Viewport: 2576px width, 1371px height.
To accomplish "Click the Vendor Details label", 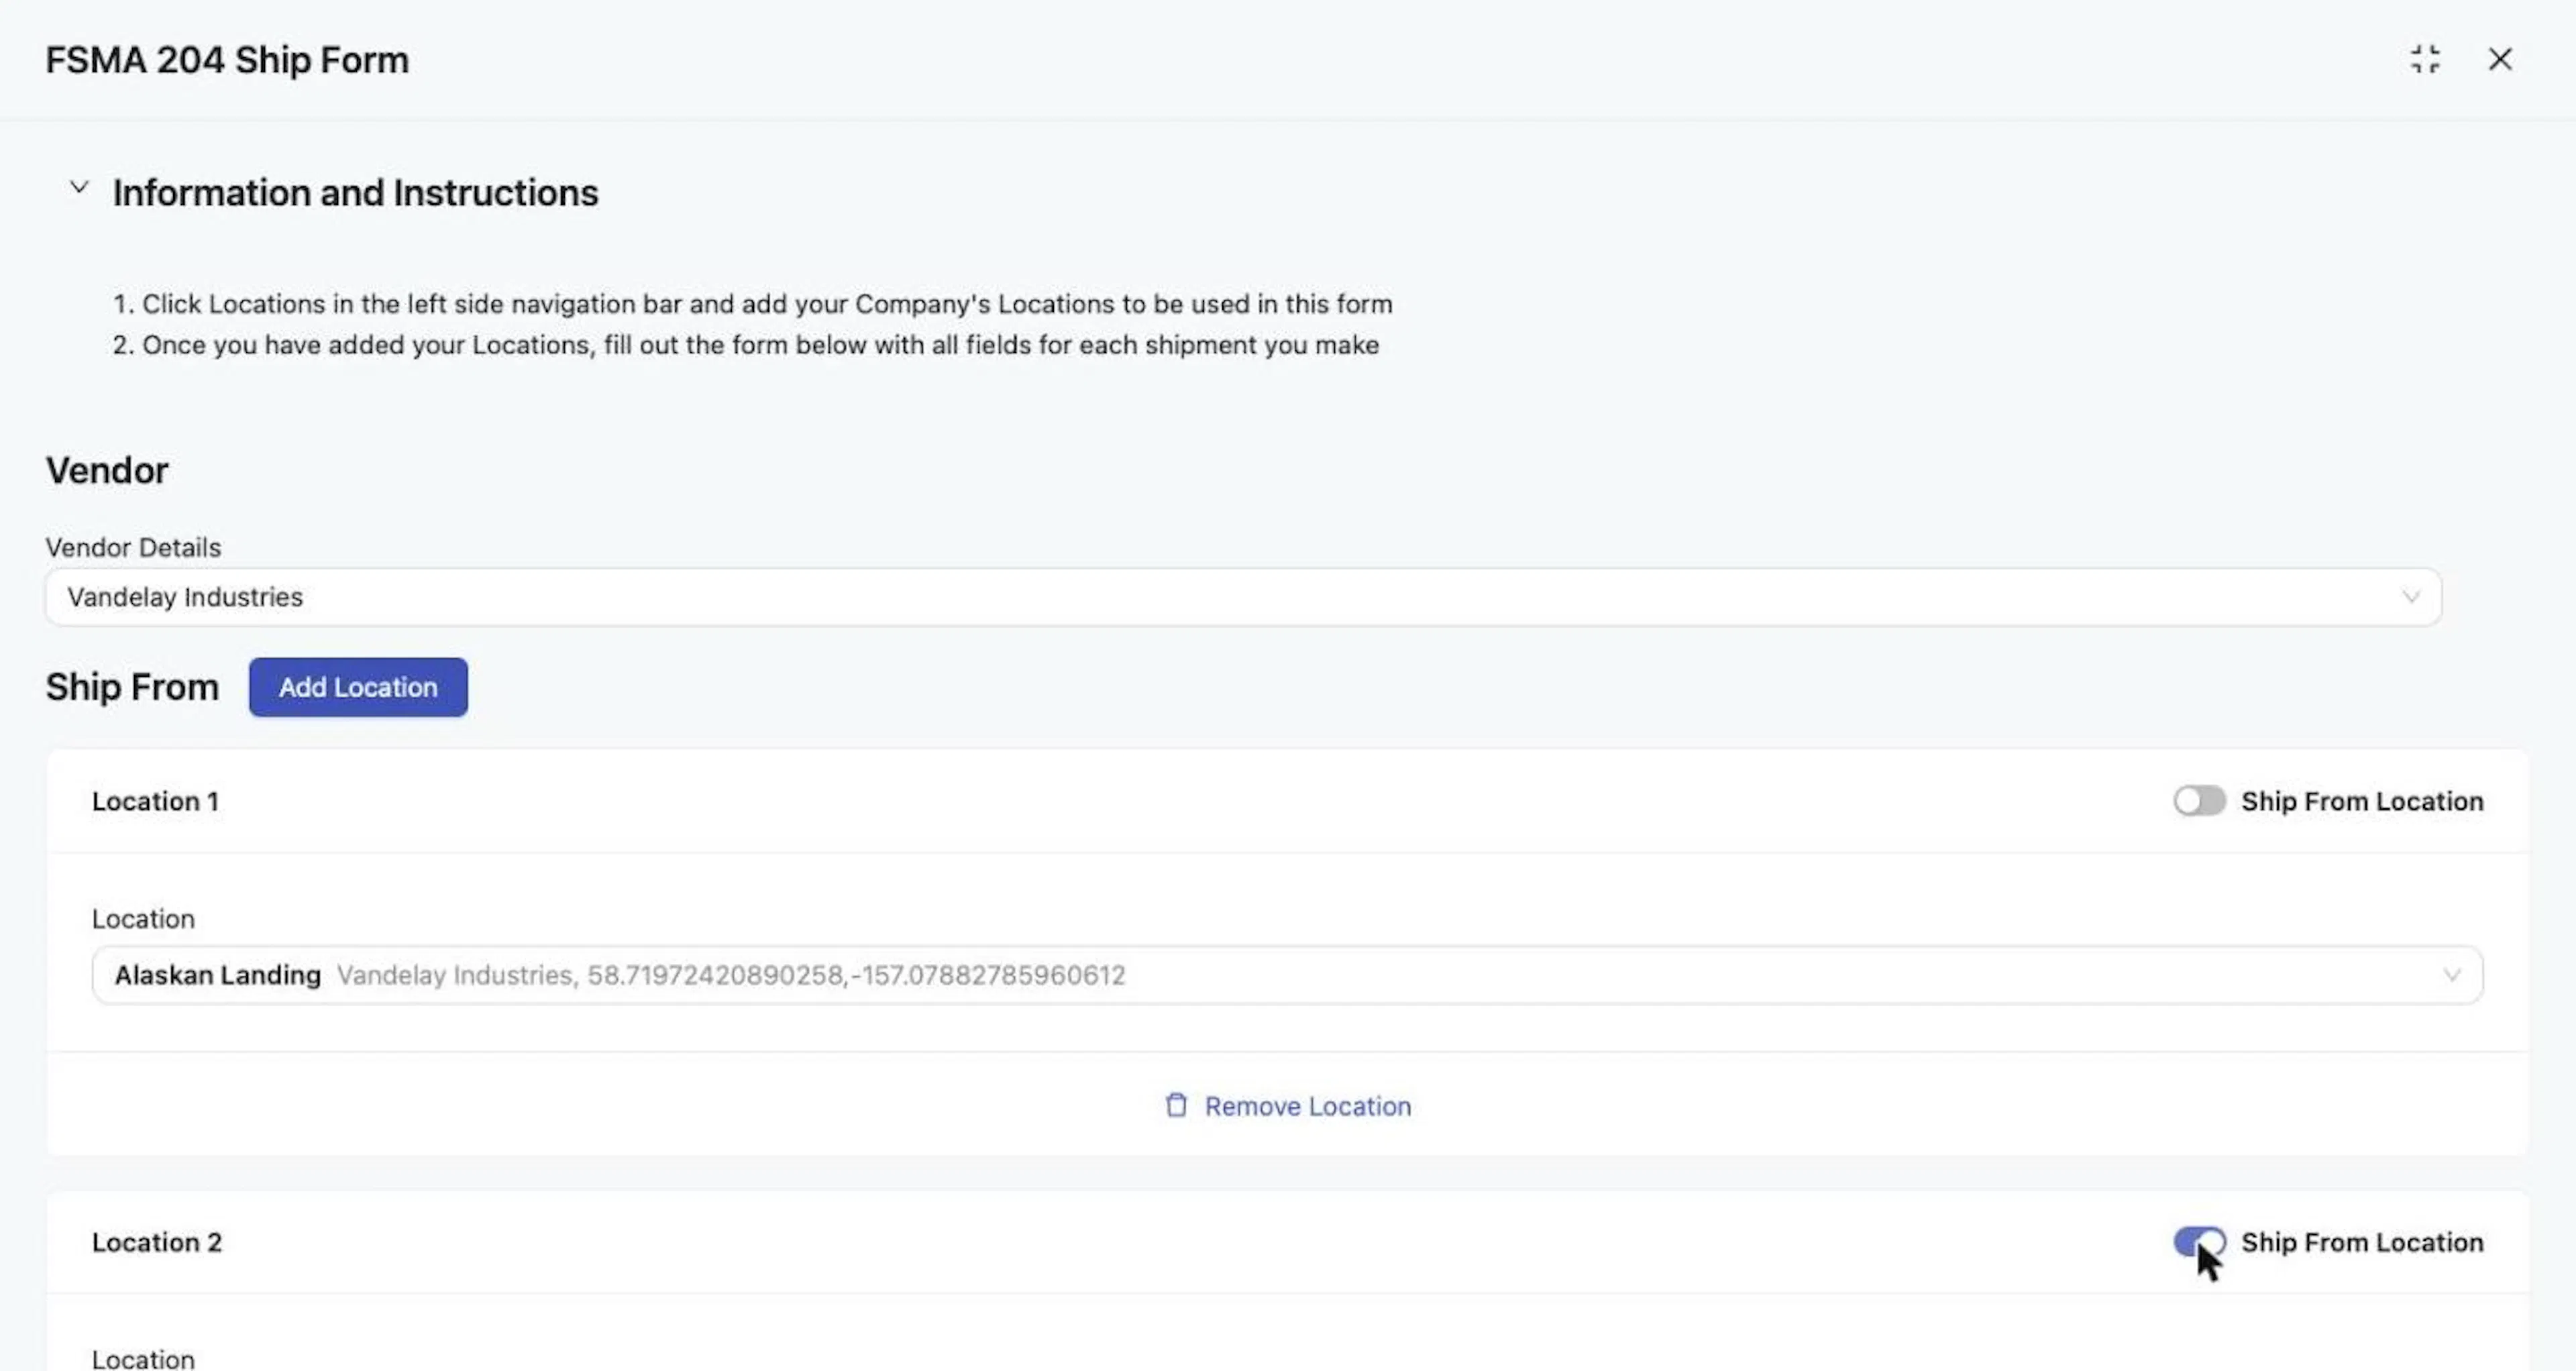I will coord(133,547).
